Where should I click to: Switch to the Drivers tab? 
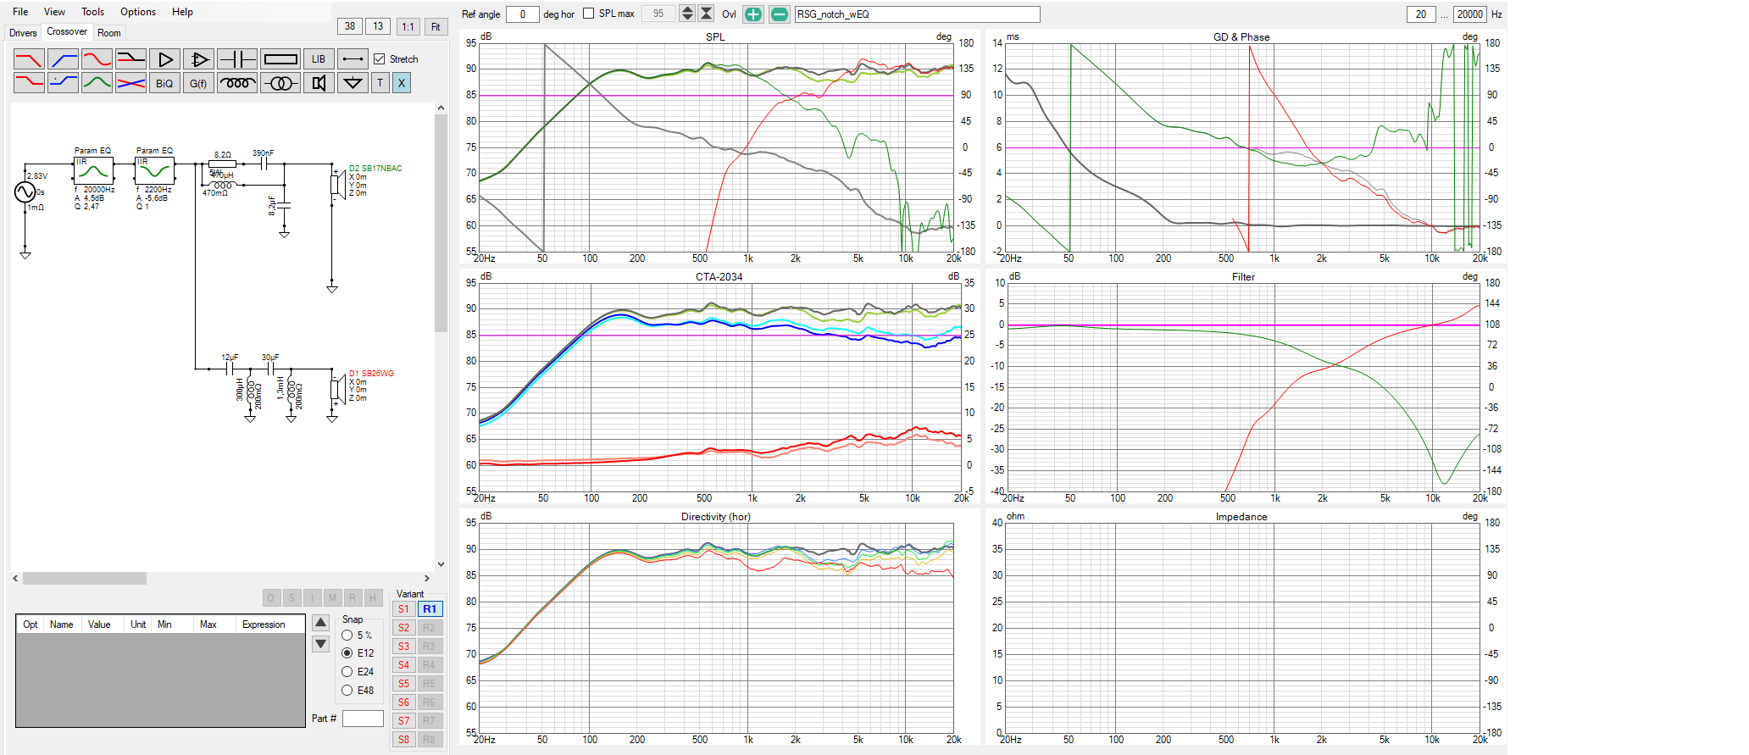pyautogui.click(x=23, y=33)
